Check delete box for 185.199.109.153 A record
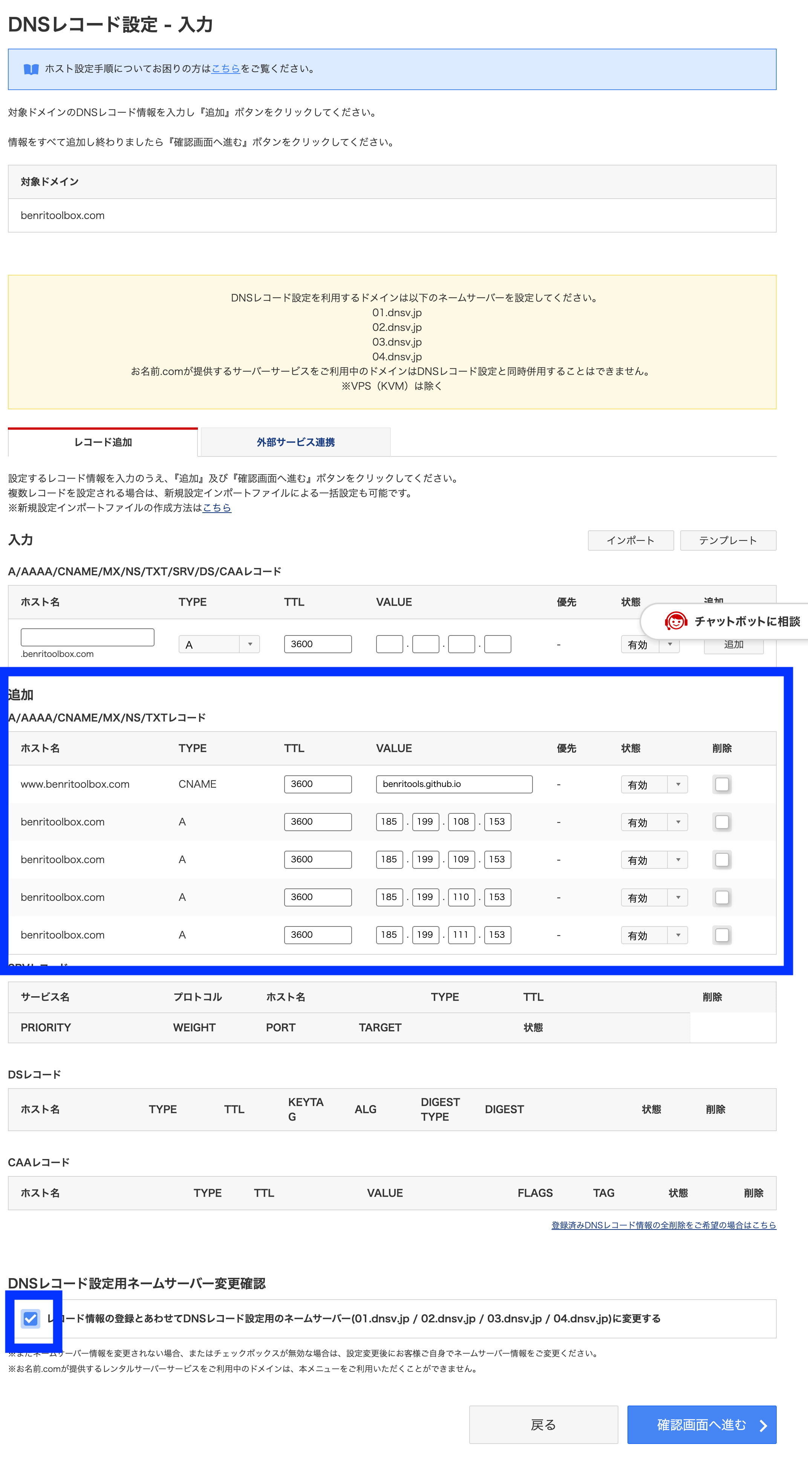This screenshot has width=808, height=1473. coord(722,859)
